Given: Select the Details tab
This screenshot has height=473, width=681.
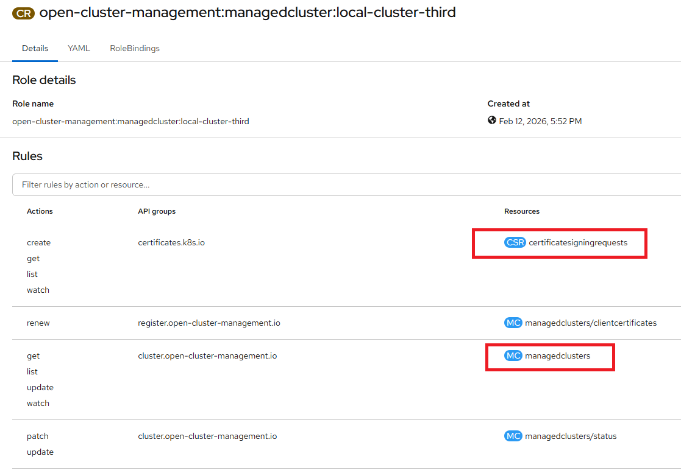Looking at the screenshot, I should [35, 49].
